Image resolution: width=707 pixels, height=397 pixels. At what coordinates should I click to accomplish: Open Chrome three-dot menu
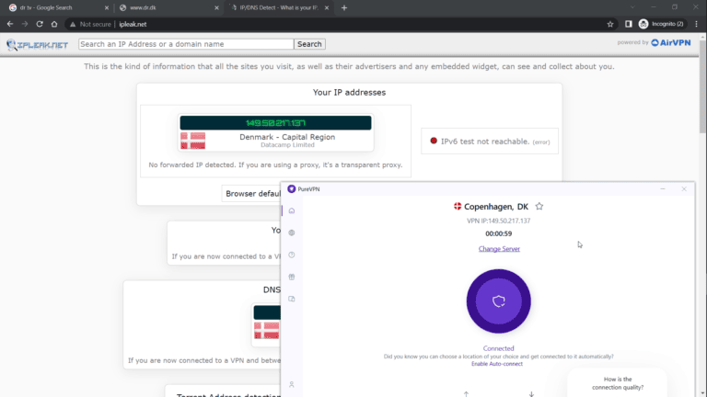click(696, 24)
